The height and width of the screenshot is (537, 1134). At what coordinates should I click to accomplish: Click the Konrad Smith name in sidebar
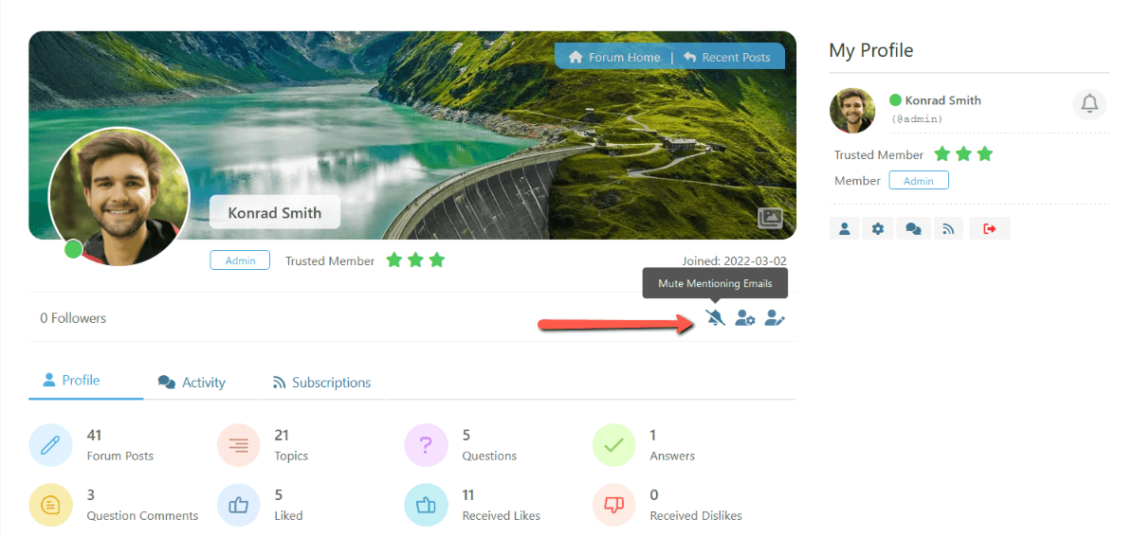pyautogui.click(x=943, y=100)
